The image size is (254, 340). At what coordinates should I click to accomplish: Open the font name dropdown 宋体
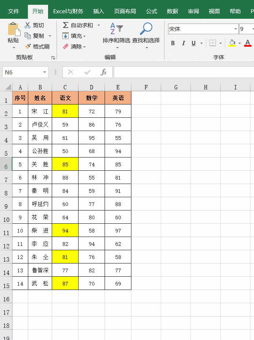pyautogui.click(x=236, y=29)
